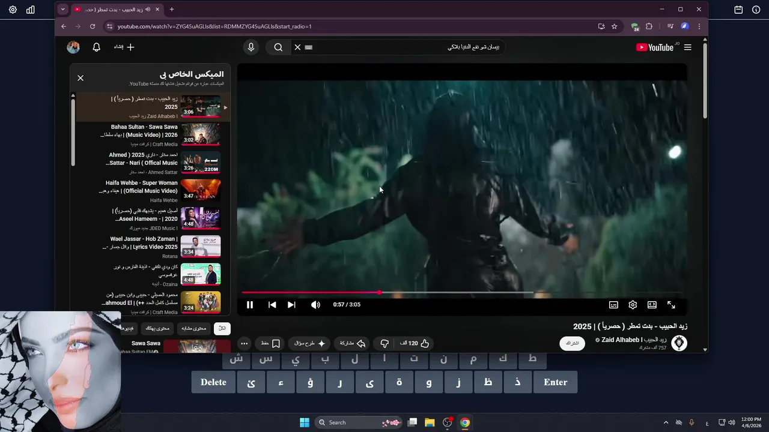
Task: Pause the video with the pause button
Action: (x=250, y=305)
